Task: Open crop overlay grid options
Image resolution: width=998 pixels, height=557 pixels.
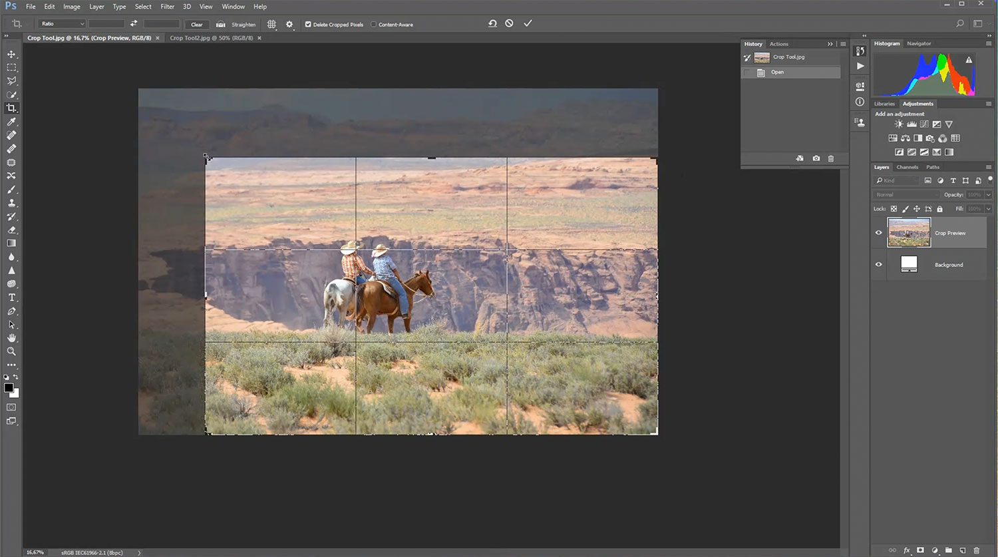Action: (x=271, y=24)
